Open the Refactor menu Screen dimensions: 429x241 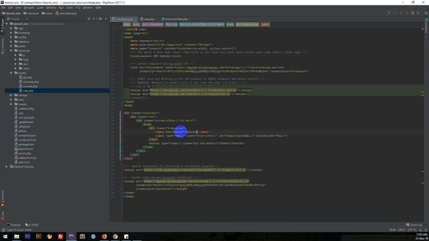pyautogui.click(x=51, y=7)
